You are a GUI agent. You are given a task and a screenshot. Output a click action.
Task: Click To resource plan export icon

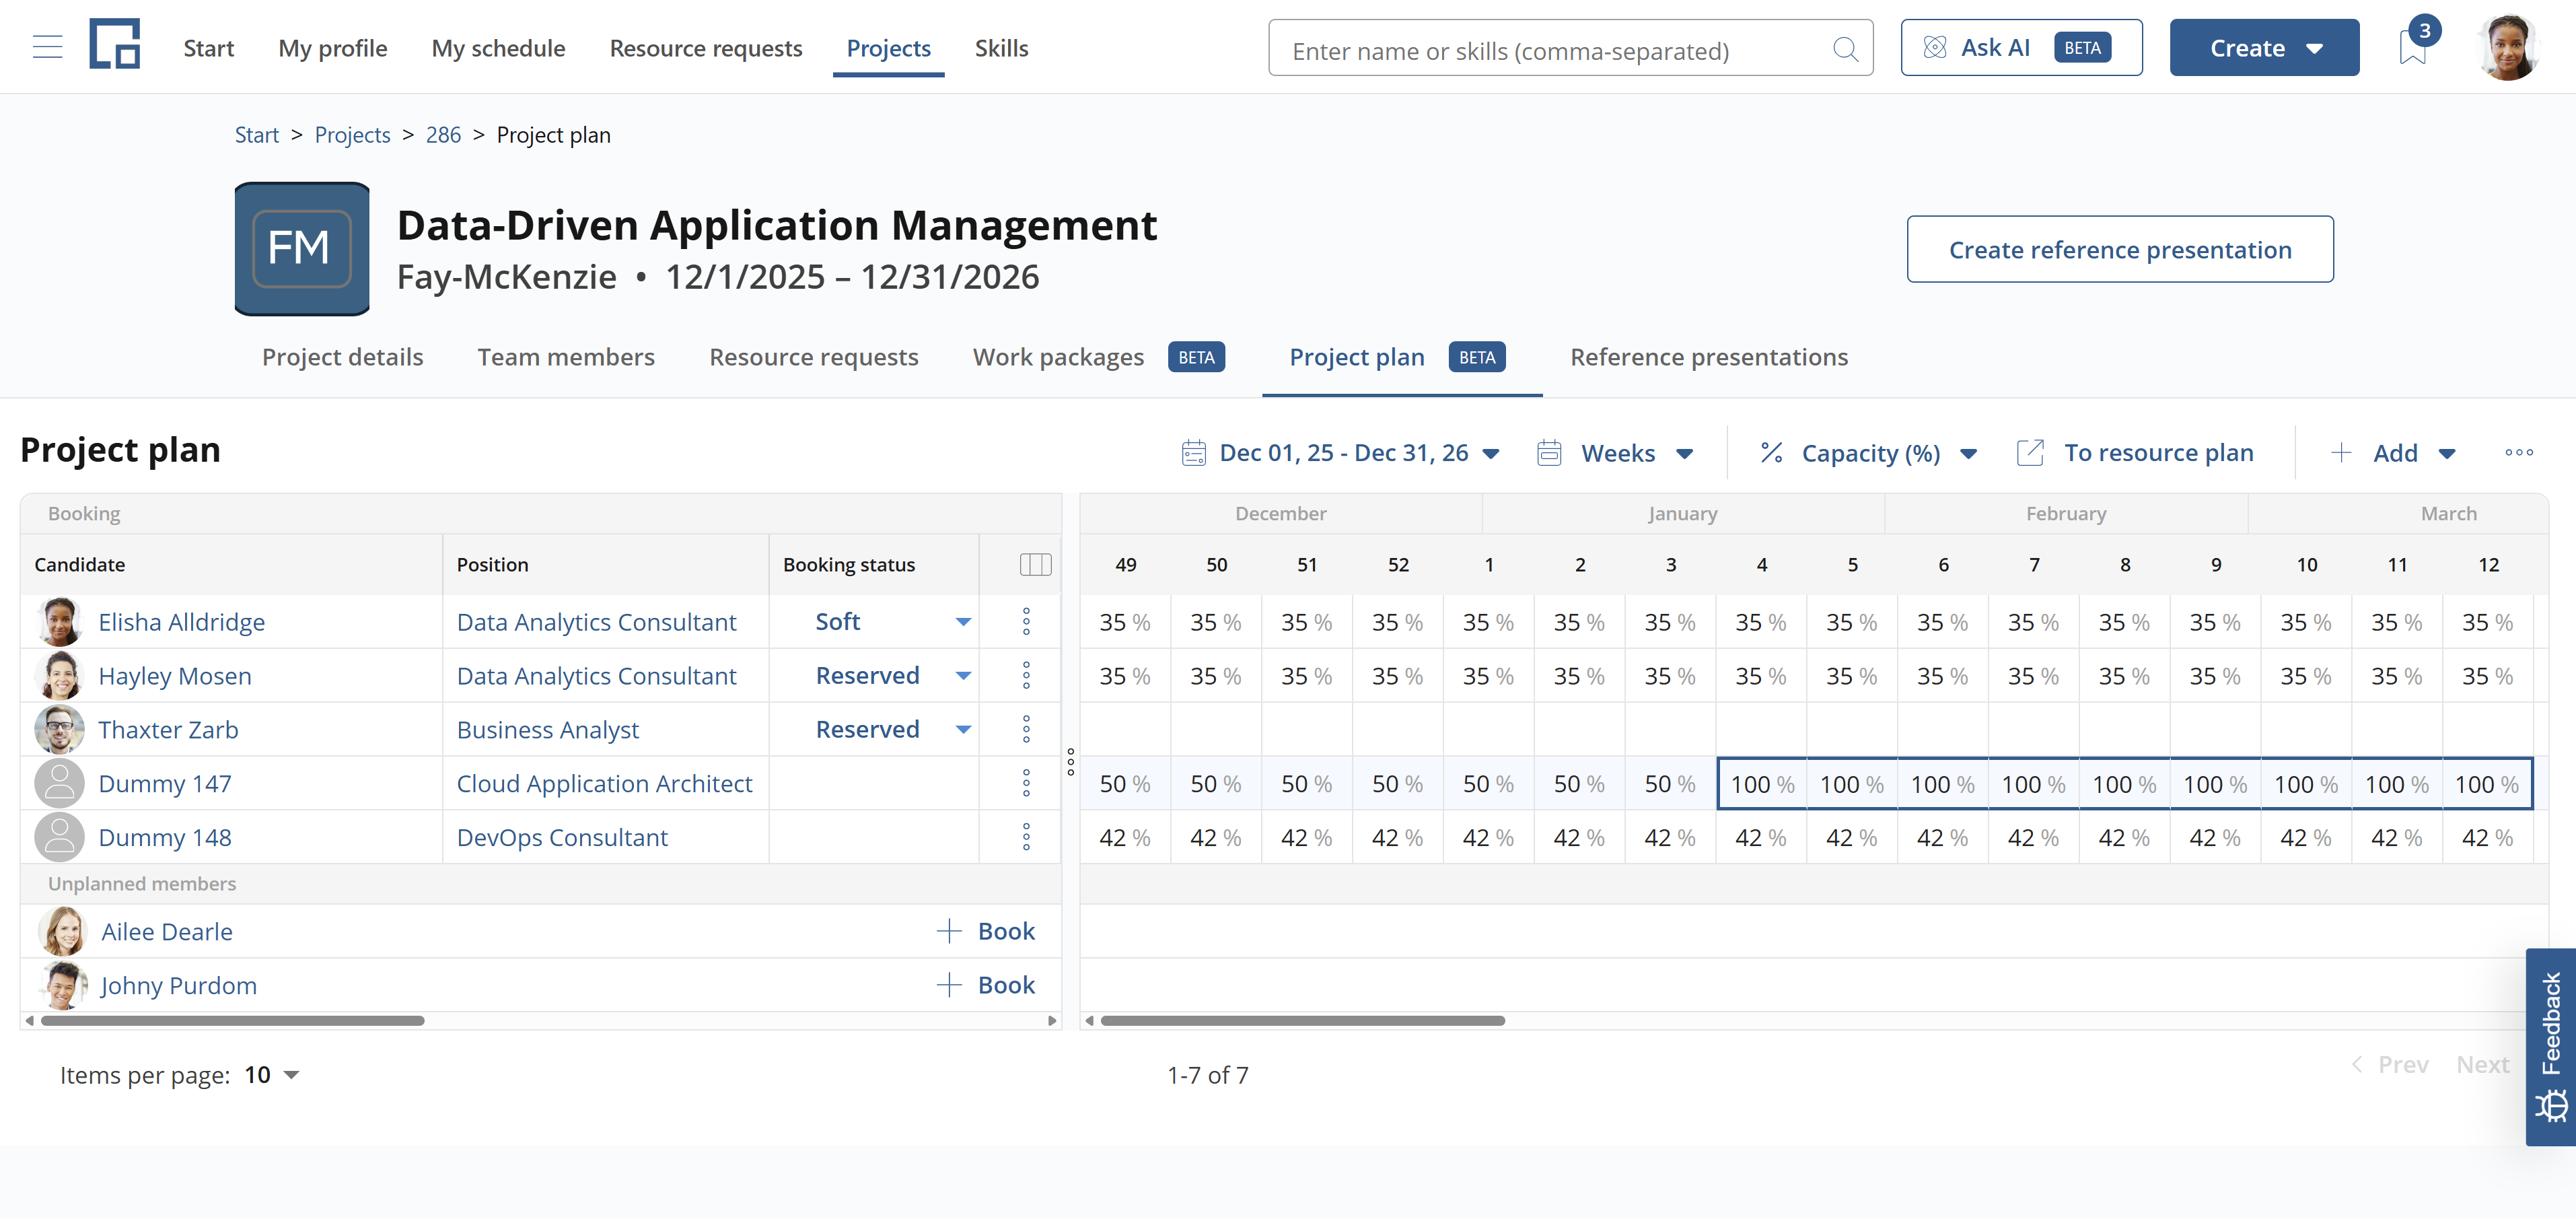tap(2031, 453)
